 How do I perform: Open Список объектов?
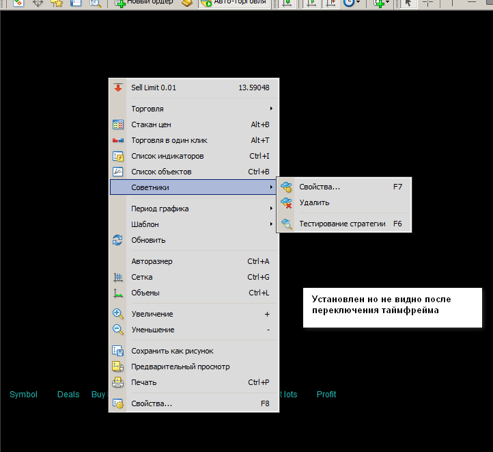tap(194, 172)
